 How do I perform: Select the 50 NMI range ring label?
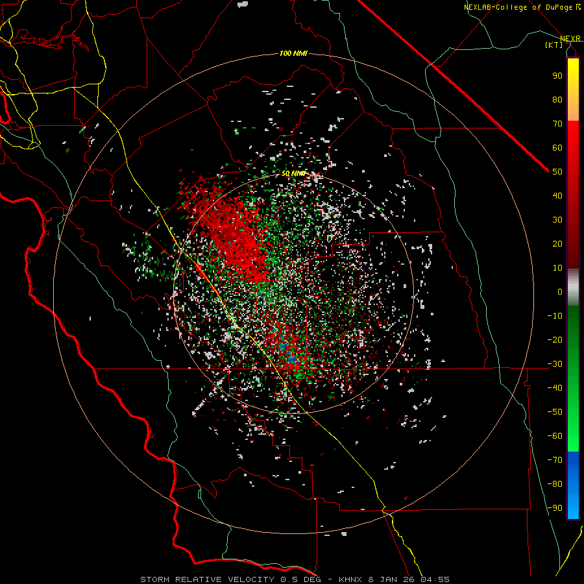(x=293, y=173)
